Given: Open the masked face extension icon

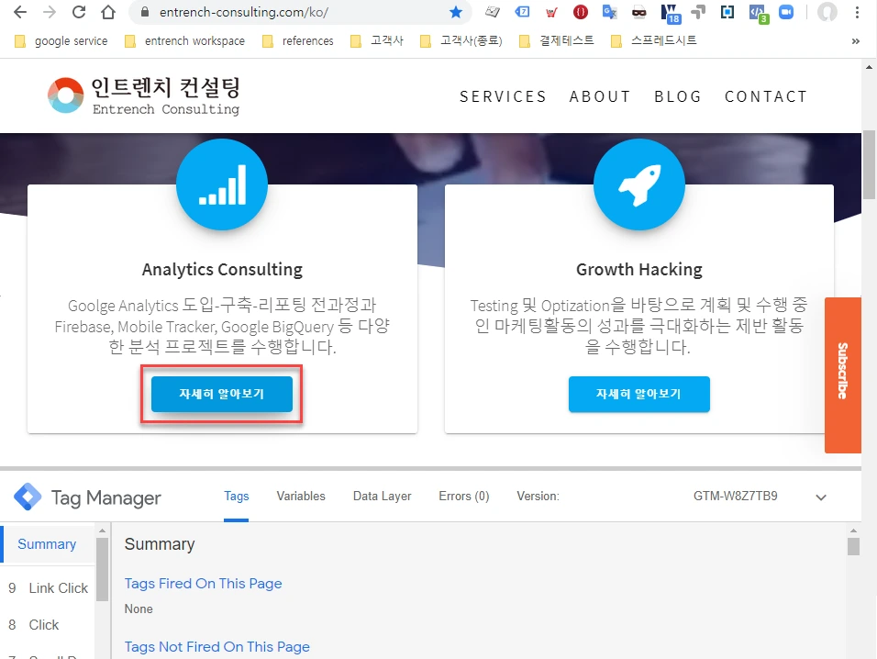Looking at the screenshot, I should [639, 12].
